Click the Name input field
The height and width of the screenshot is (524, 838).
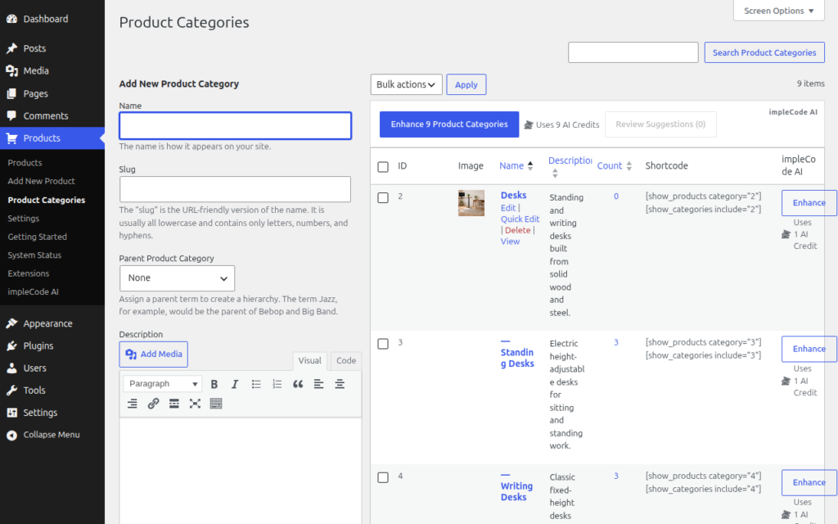[235, 125]
